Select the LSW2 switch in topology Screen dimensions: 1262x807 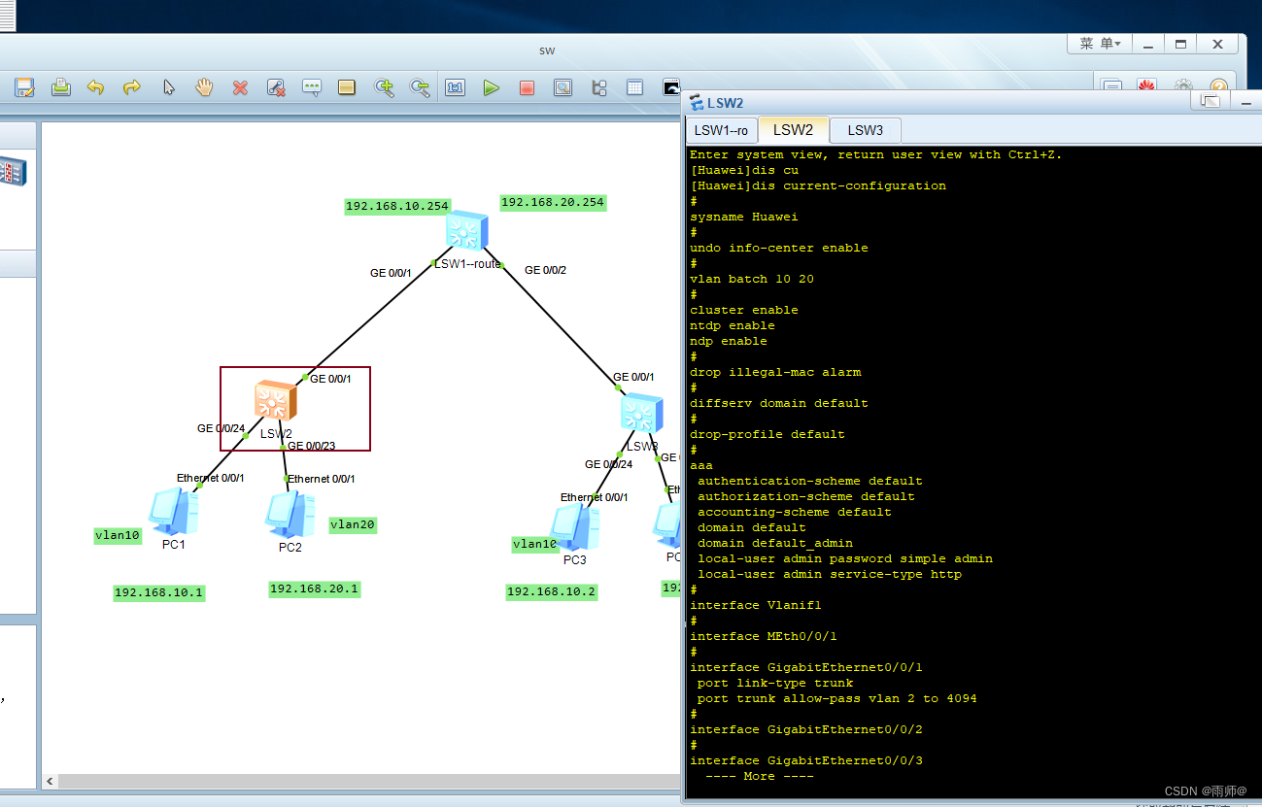coord(276,401)
